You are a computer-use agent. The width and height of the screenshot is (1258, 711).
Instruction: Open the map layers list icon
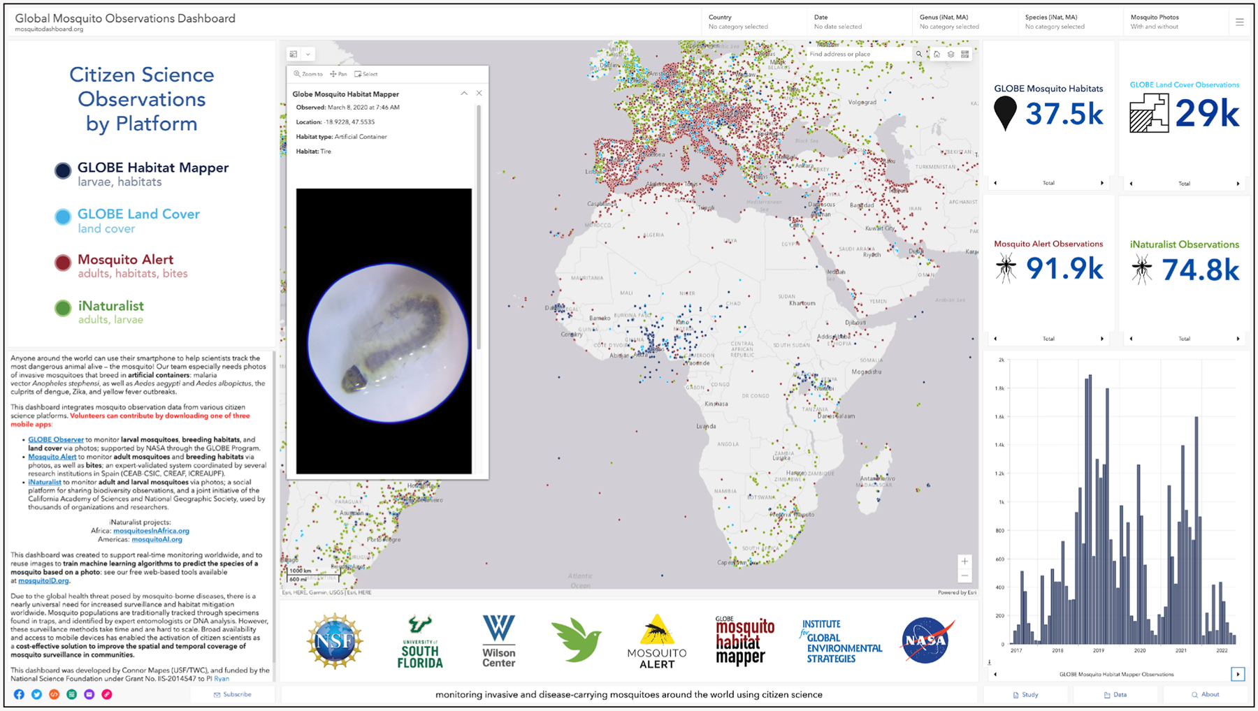[950, 54]
